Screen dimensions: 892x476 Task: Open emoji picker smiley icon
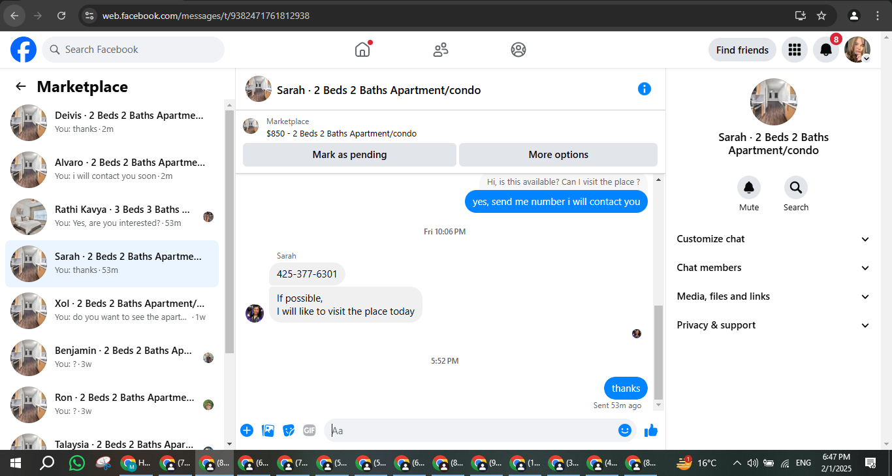(x=625, y=430)
